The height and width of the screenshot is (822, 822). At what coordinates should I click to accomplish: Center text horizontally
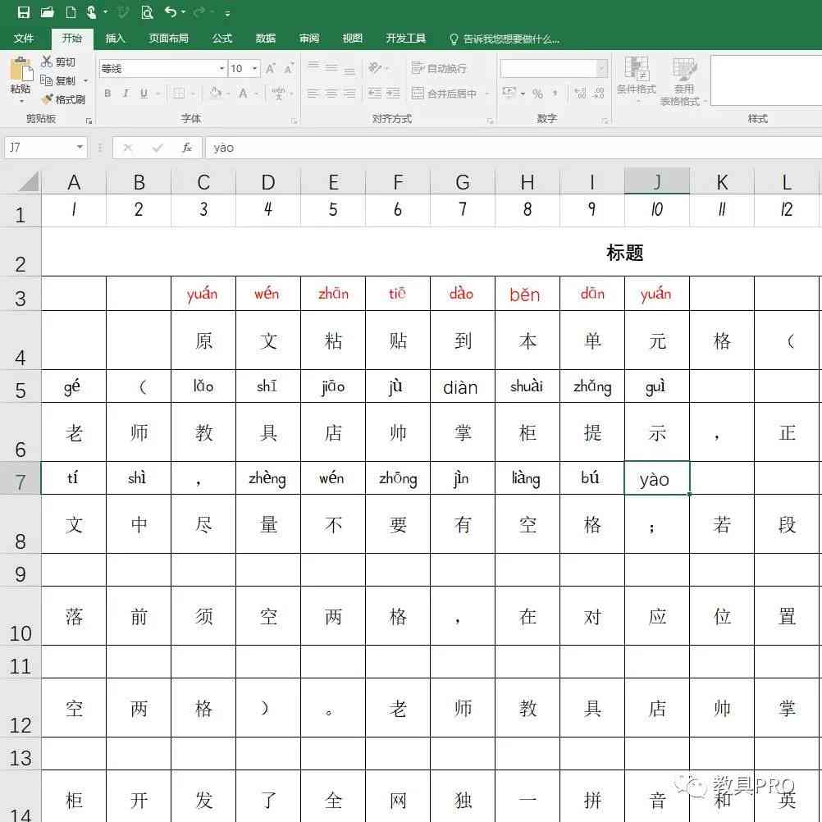(x=331, y=94)
